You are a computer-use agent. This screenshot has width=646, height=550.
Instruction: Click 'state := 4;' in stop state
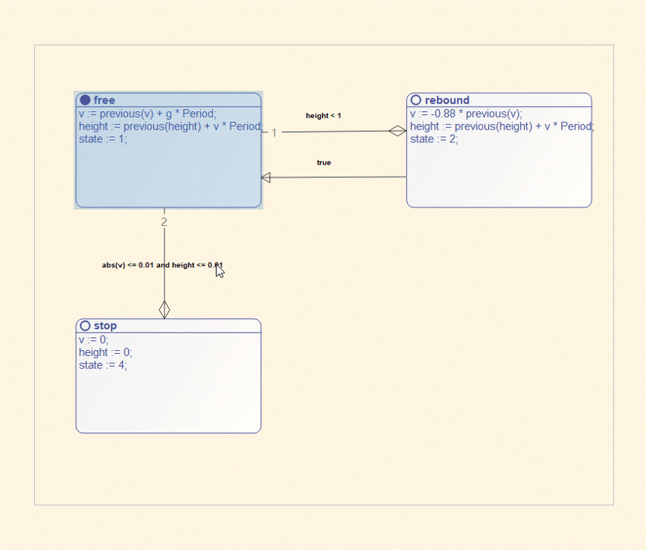(x=103, y=365)
